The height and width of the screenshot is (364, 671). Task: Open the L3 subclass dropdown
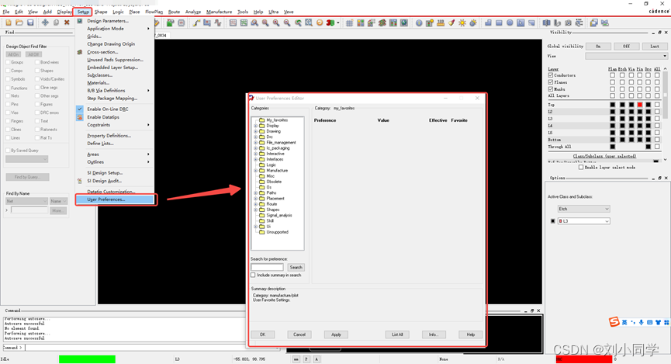tap(583, 221)
